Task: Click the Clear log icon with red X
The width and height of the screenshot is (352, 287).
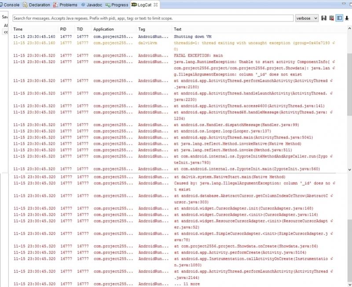Action: click(x=331, y=18)
